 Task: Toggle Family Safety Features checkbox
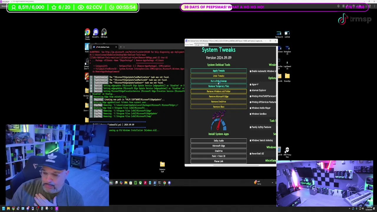tap(251, 127)
